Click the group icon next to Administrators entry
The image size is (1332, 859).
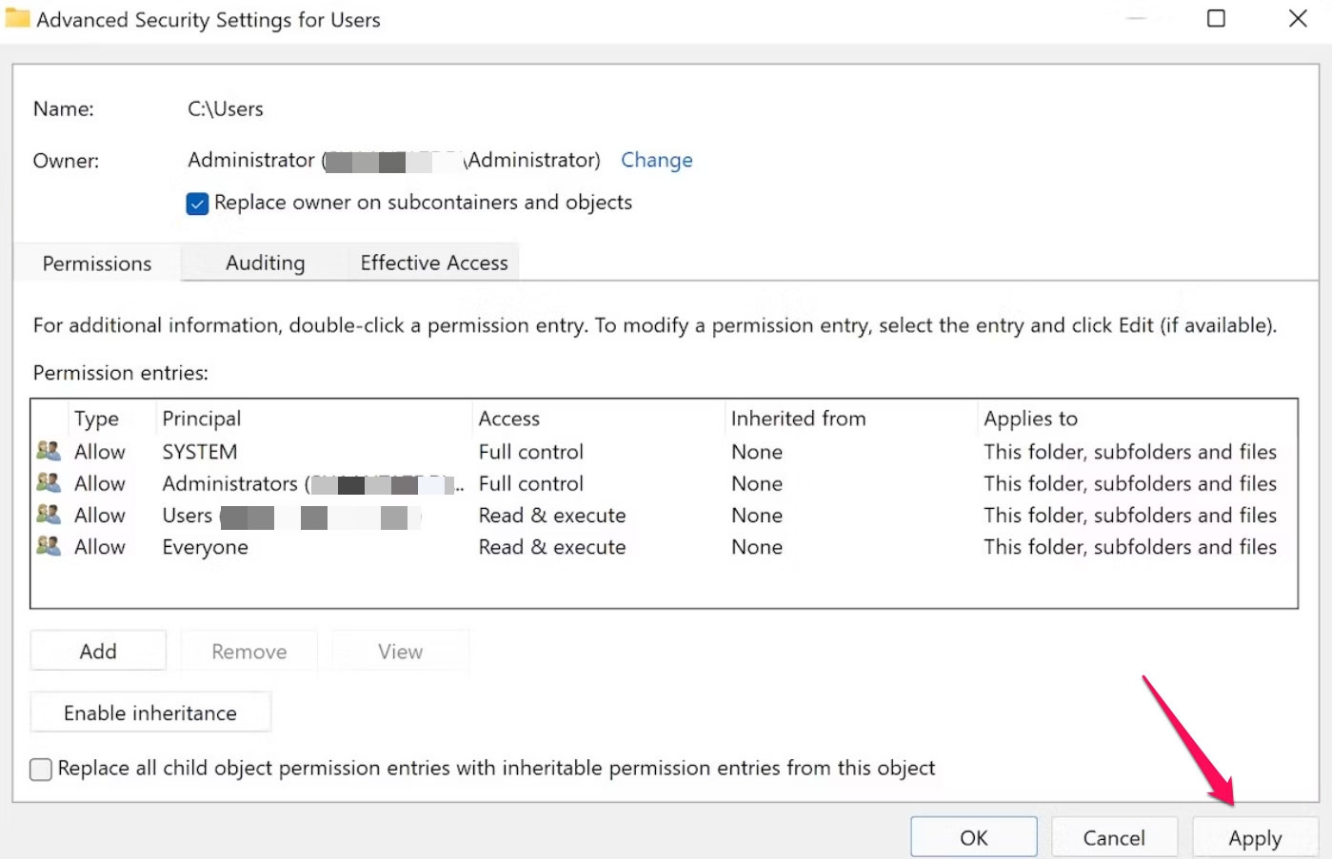tap(48, 483)
